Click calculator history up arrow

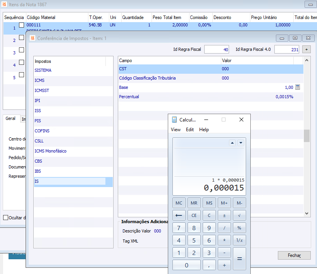click(x=232, y=143)
